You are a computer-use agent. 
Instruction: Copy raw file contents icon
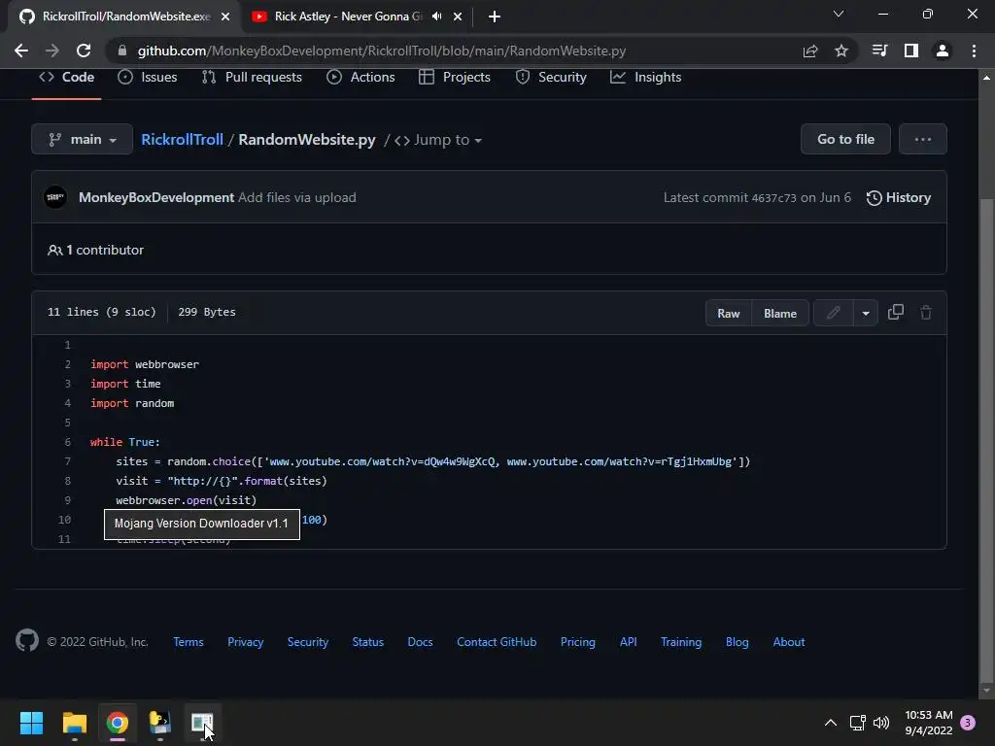(895, 312)
